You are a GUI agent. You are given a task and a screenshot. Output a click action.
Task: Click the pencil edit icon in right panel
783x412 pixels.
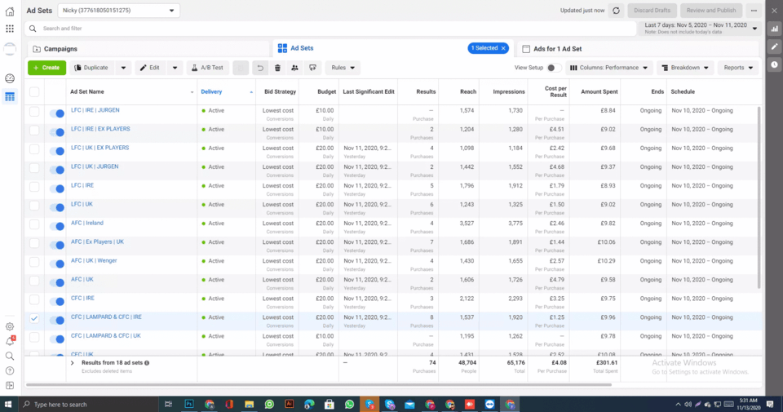tap(774, 47)
